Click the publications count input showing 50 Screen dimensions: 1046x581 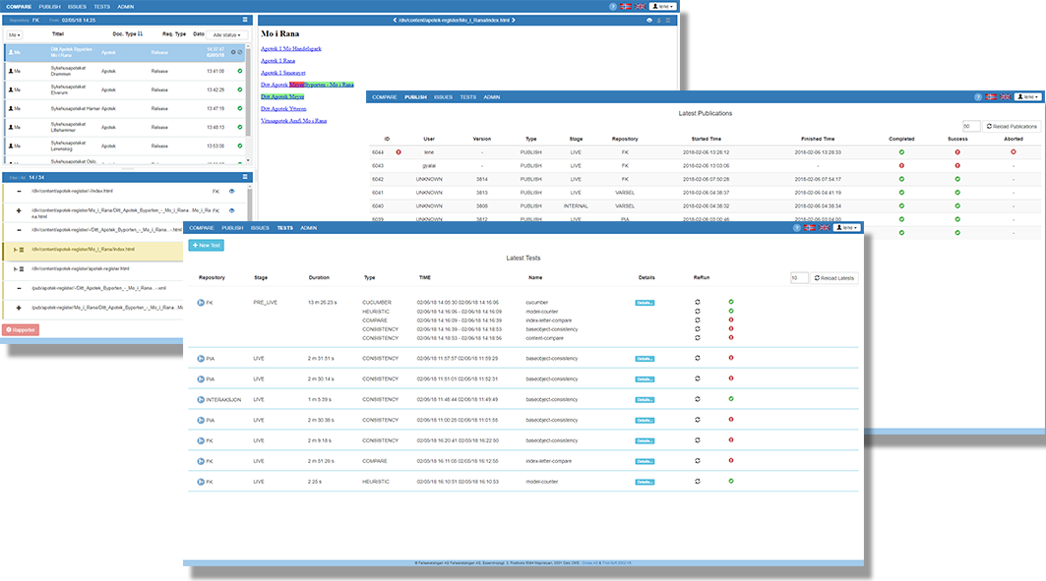969,124
